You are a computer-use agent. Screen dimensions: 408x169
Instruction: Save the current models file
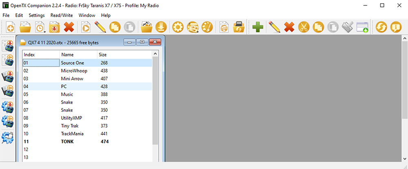[x=54, y=27]
